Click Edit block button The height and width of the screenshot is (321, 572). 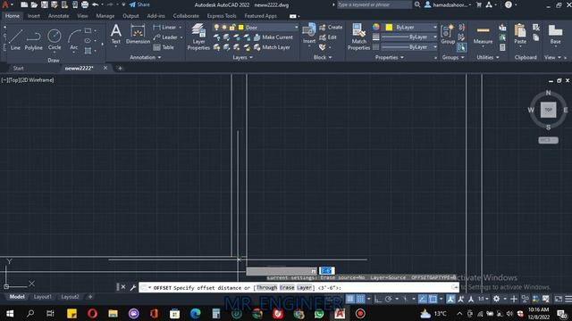[x=328, y=37]
